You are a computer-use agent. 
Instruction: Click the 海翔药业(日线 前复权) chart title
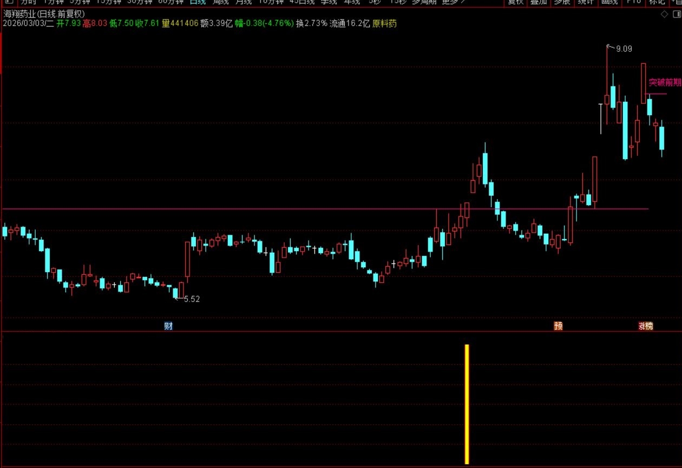pyautogui.click(x=44, y=14)
